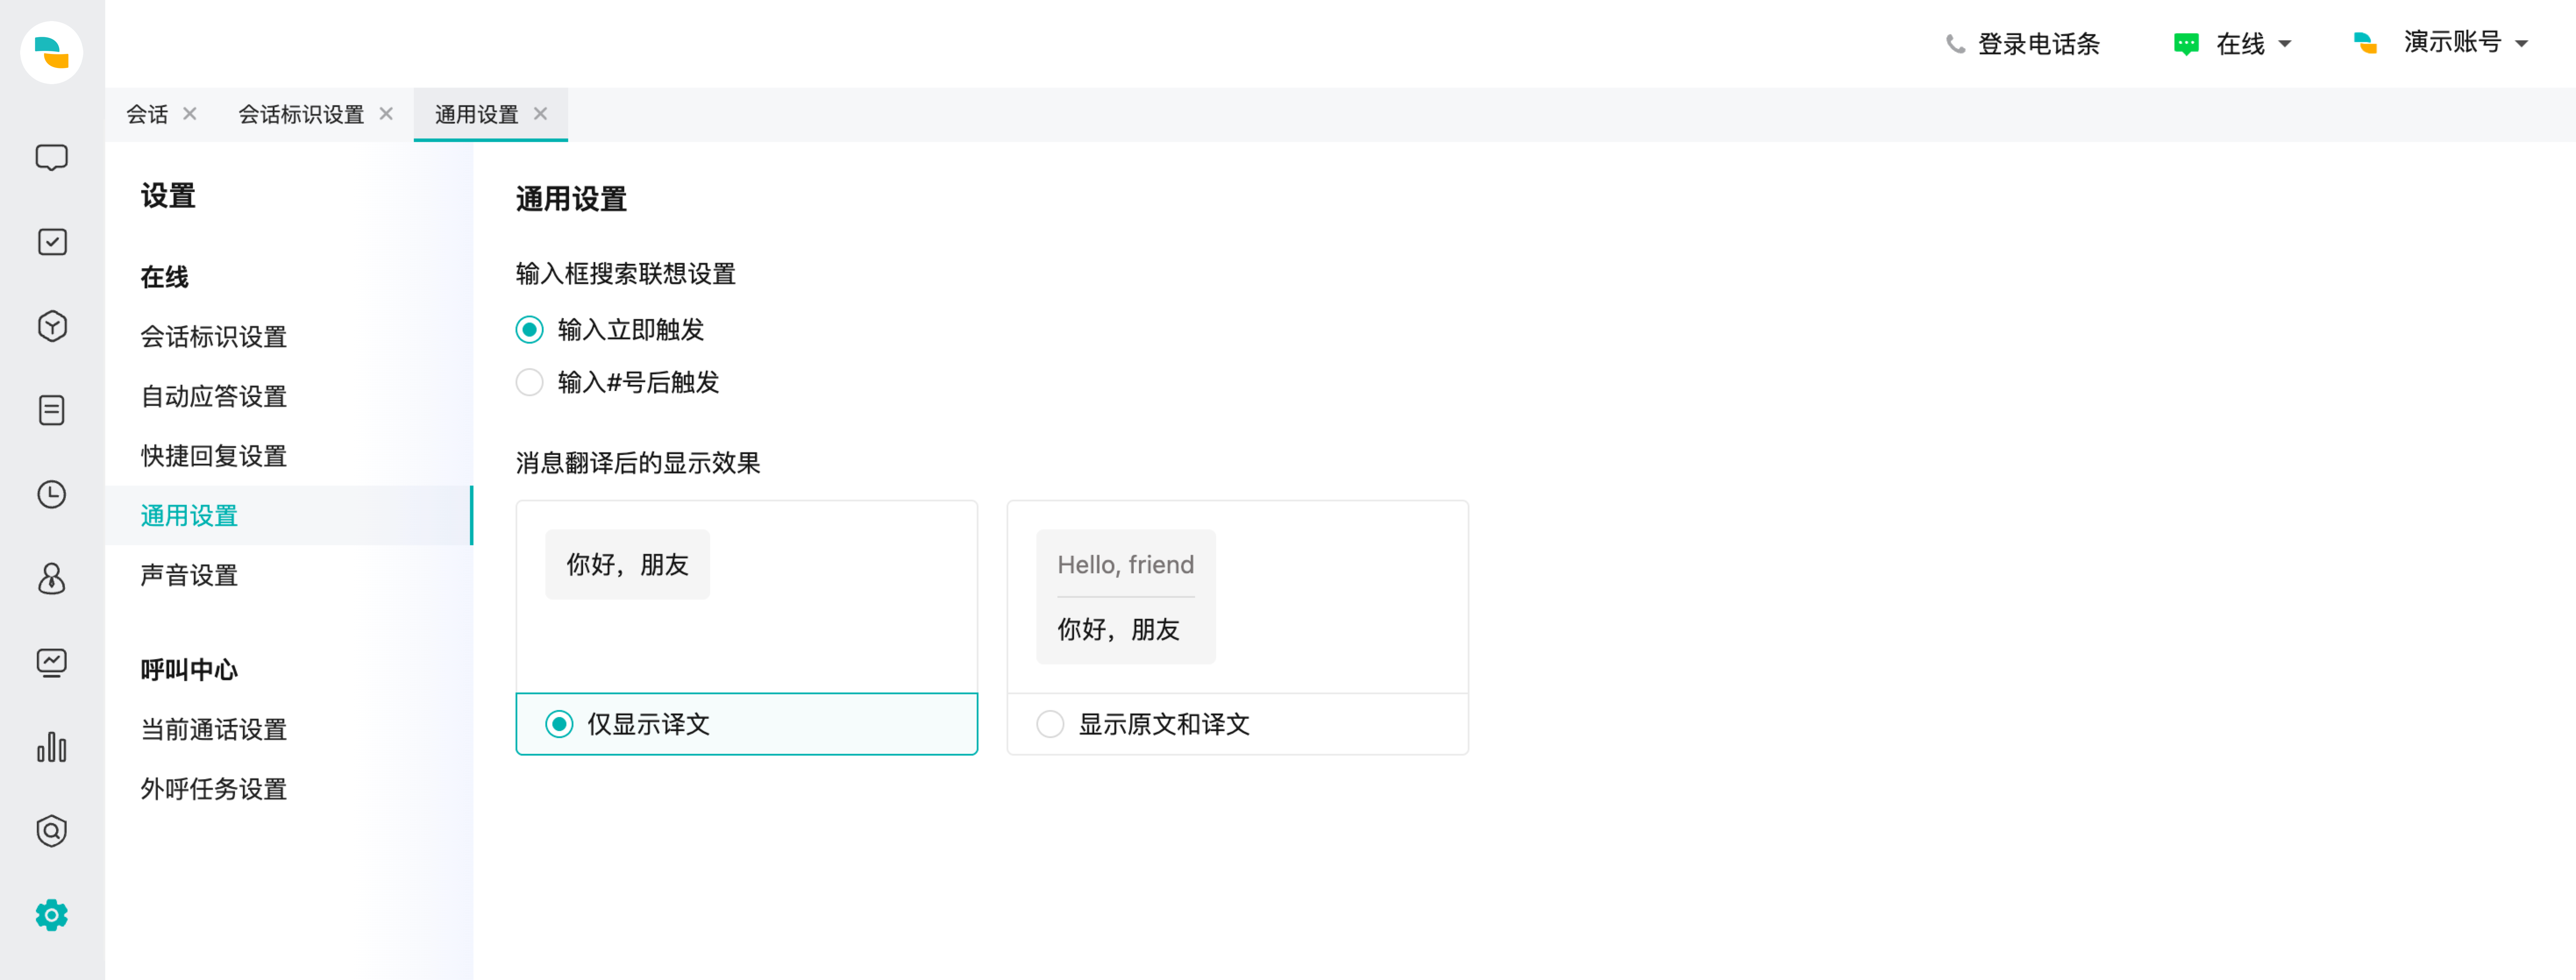Open the work order hexagon icon

[51, 325]
